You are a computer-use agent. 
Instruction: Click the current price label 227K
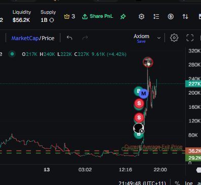click(x=193, y=84)
